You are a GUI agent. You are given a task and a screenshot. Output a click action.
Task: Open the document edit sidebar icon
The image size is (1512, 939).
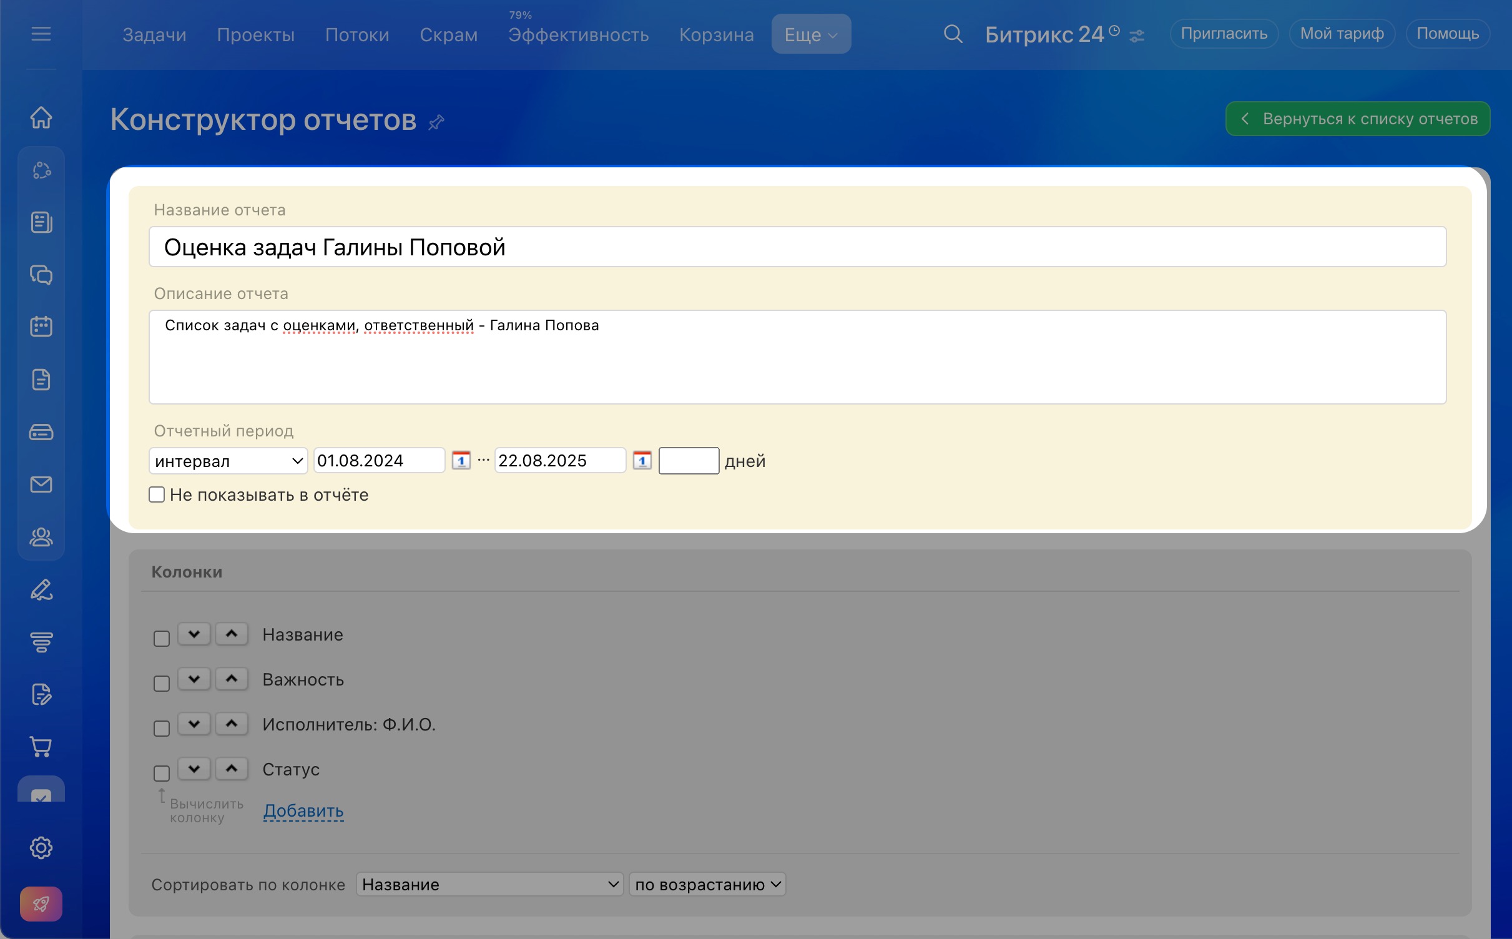coord(41,694)
